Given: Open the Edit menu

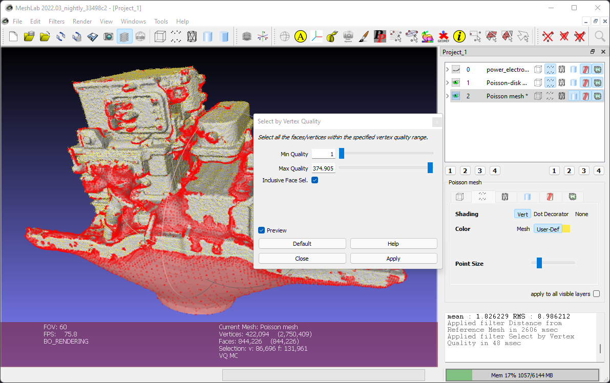Looking at the screenshot, I should point(35,22).
